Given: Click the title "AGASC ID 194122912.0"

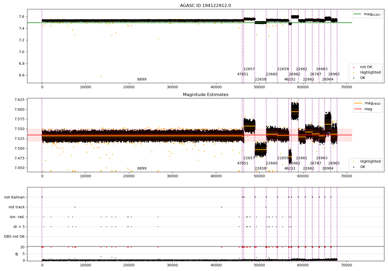Looking at the screenshot, I should (x=205, y=6).
